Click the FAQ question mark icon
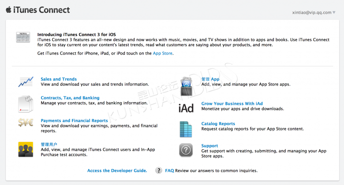The width and height of the screenshot is (344, 185). click(x=159, y=170)
